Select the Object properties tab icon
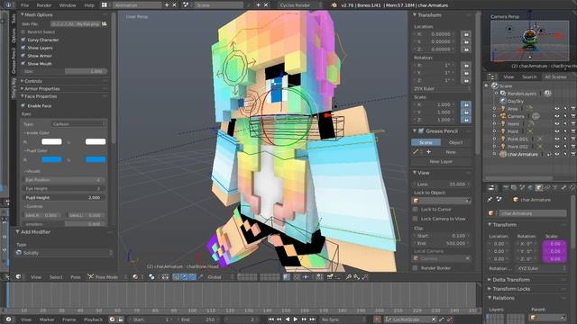This screenshot has width=577, height=324. pos(539,188)
